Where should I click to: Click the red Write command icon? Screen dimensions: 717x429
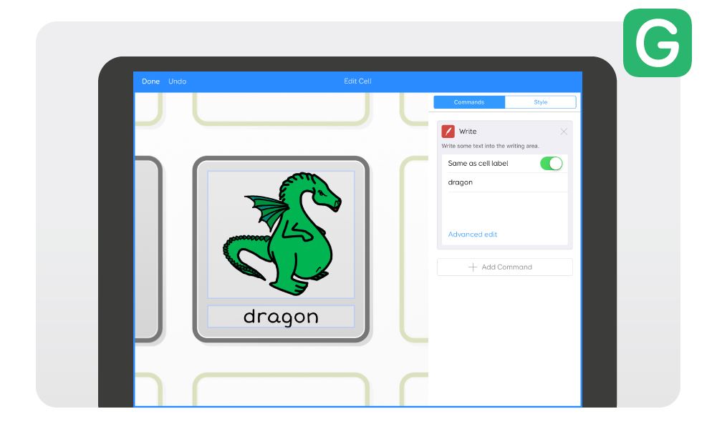(x=448, y=132)
